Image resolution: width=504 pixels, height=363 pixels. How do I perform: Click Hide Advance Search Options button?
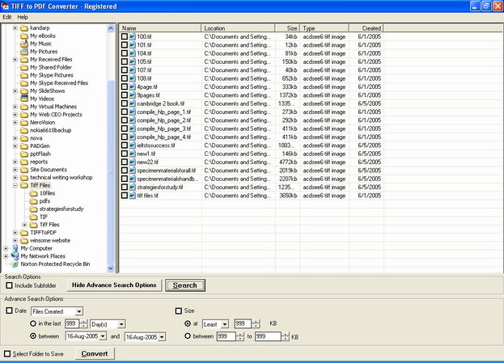(x=113, y=285)
